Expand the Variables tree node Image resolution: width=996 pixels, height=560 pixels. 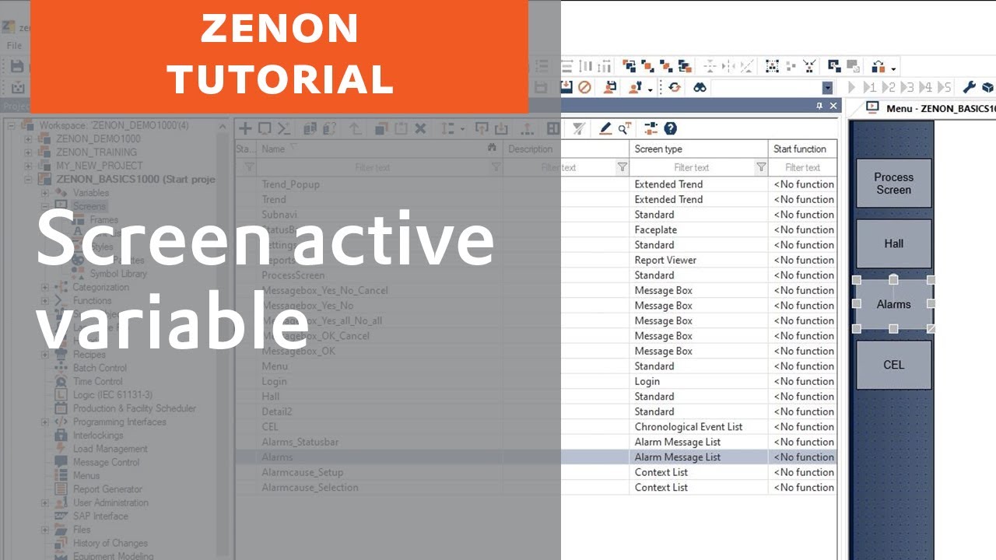tap(45, 193)
